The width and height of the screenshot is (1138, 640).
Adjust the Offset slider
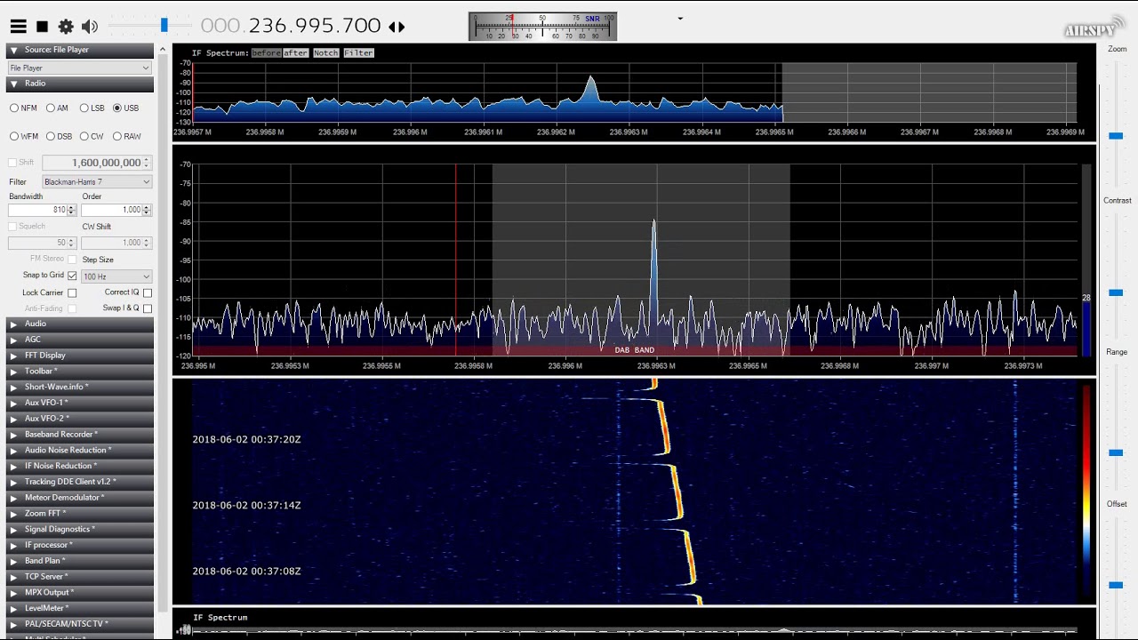pos(1116,585)
